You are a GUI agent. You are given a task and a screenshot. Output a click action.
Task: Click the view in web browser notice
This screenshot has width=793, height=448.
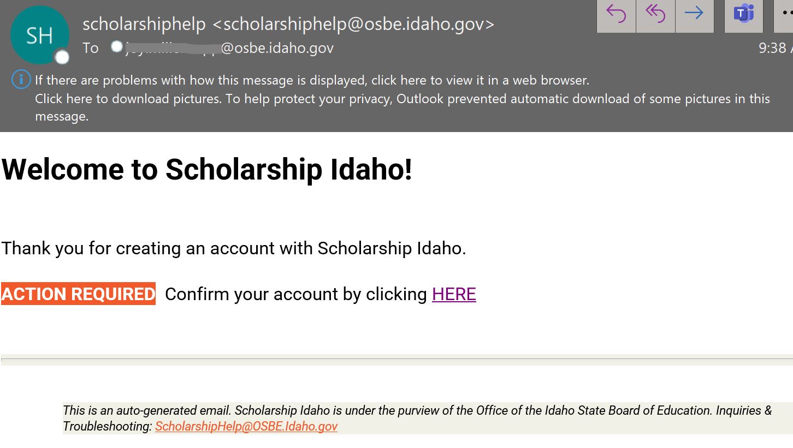point(312,80)
